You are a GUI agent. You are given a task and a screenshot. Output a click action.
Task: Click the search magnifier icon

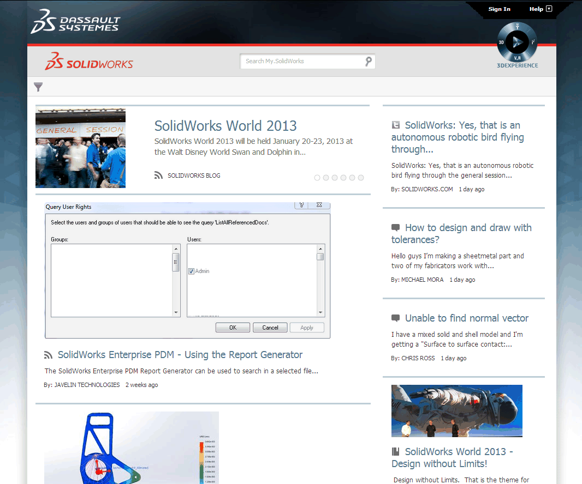[369, 61]
